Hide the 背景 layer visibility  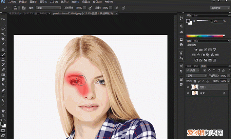[188, 93]
